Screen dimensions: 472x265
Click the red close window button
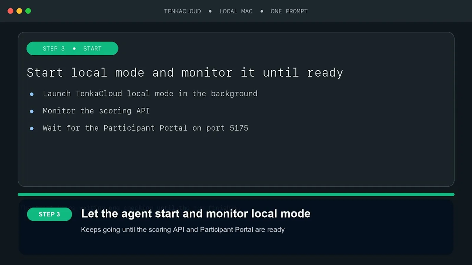[x=10, y=11]
